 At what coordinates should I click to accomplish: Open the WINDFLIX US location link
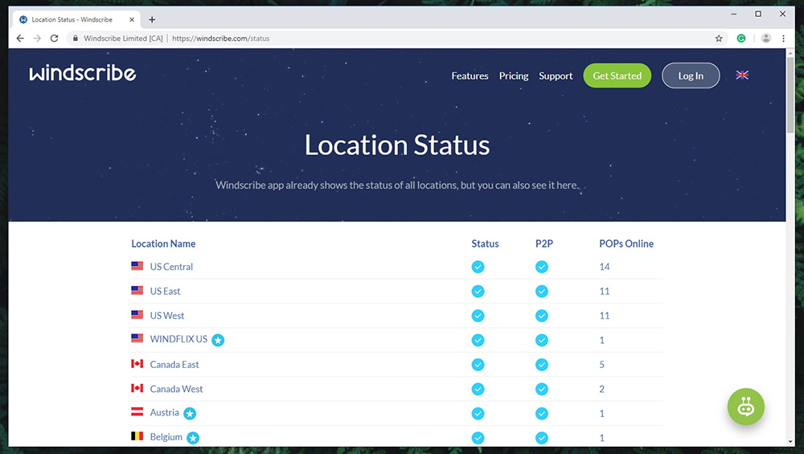[x=178, y=339]
